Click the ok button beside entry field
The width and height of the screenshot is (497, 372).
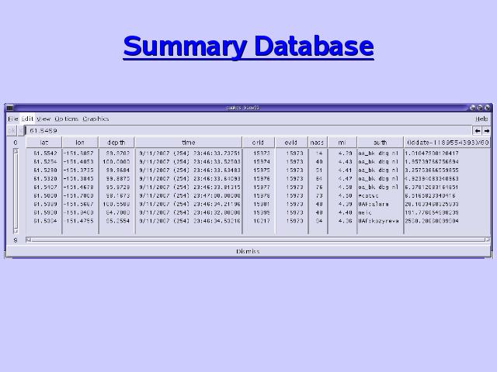coord(12,131)
